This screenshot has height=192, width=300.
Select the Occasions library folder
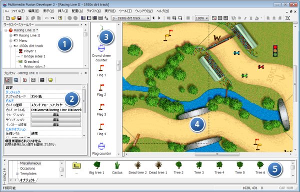click(27, 169)
